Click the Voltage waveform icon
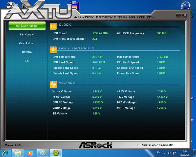This screenshot has height=157, width=196. (x=53, y=84)
